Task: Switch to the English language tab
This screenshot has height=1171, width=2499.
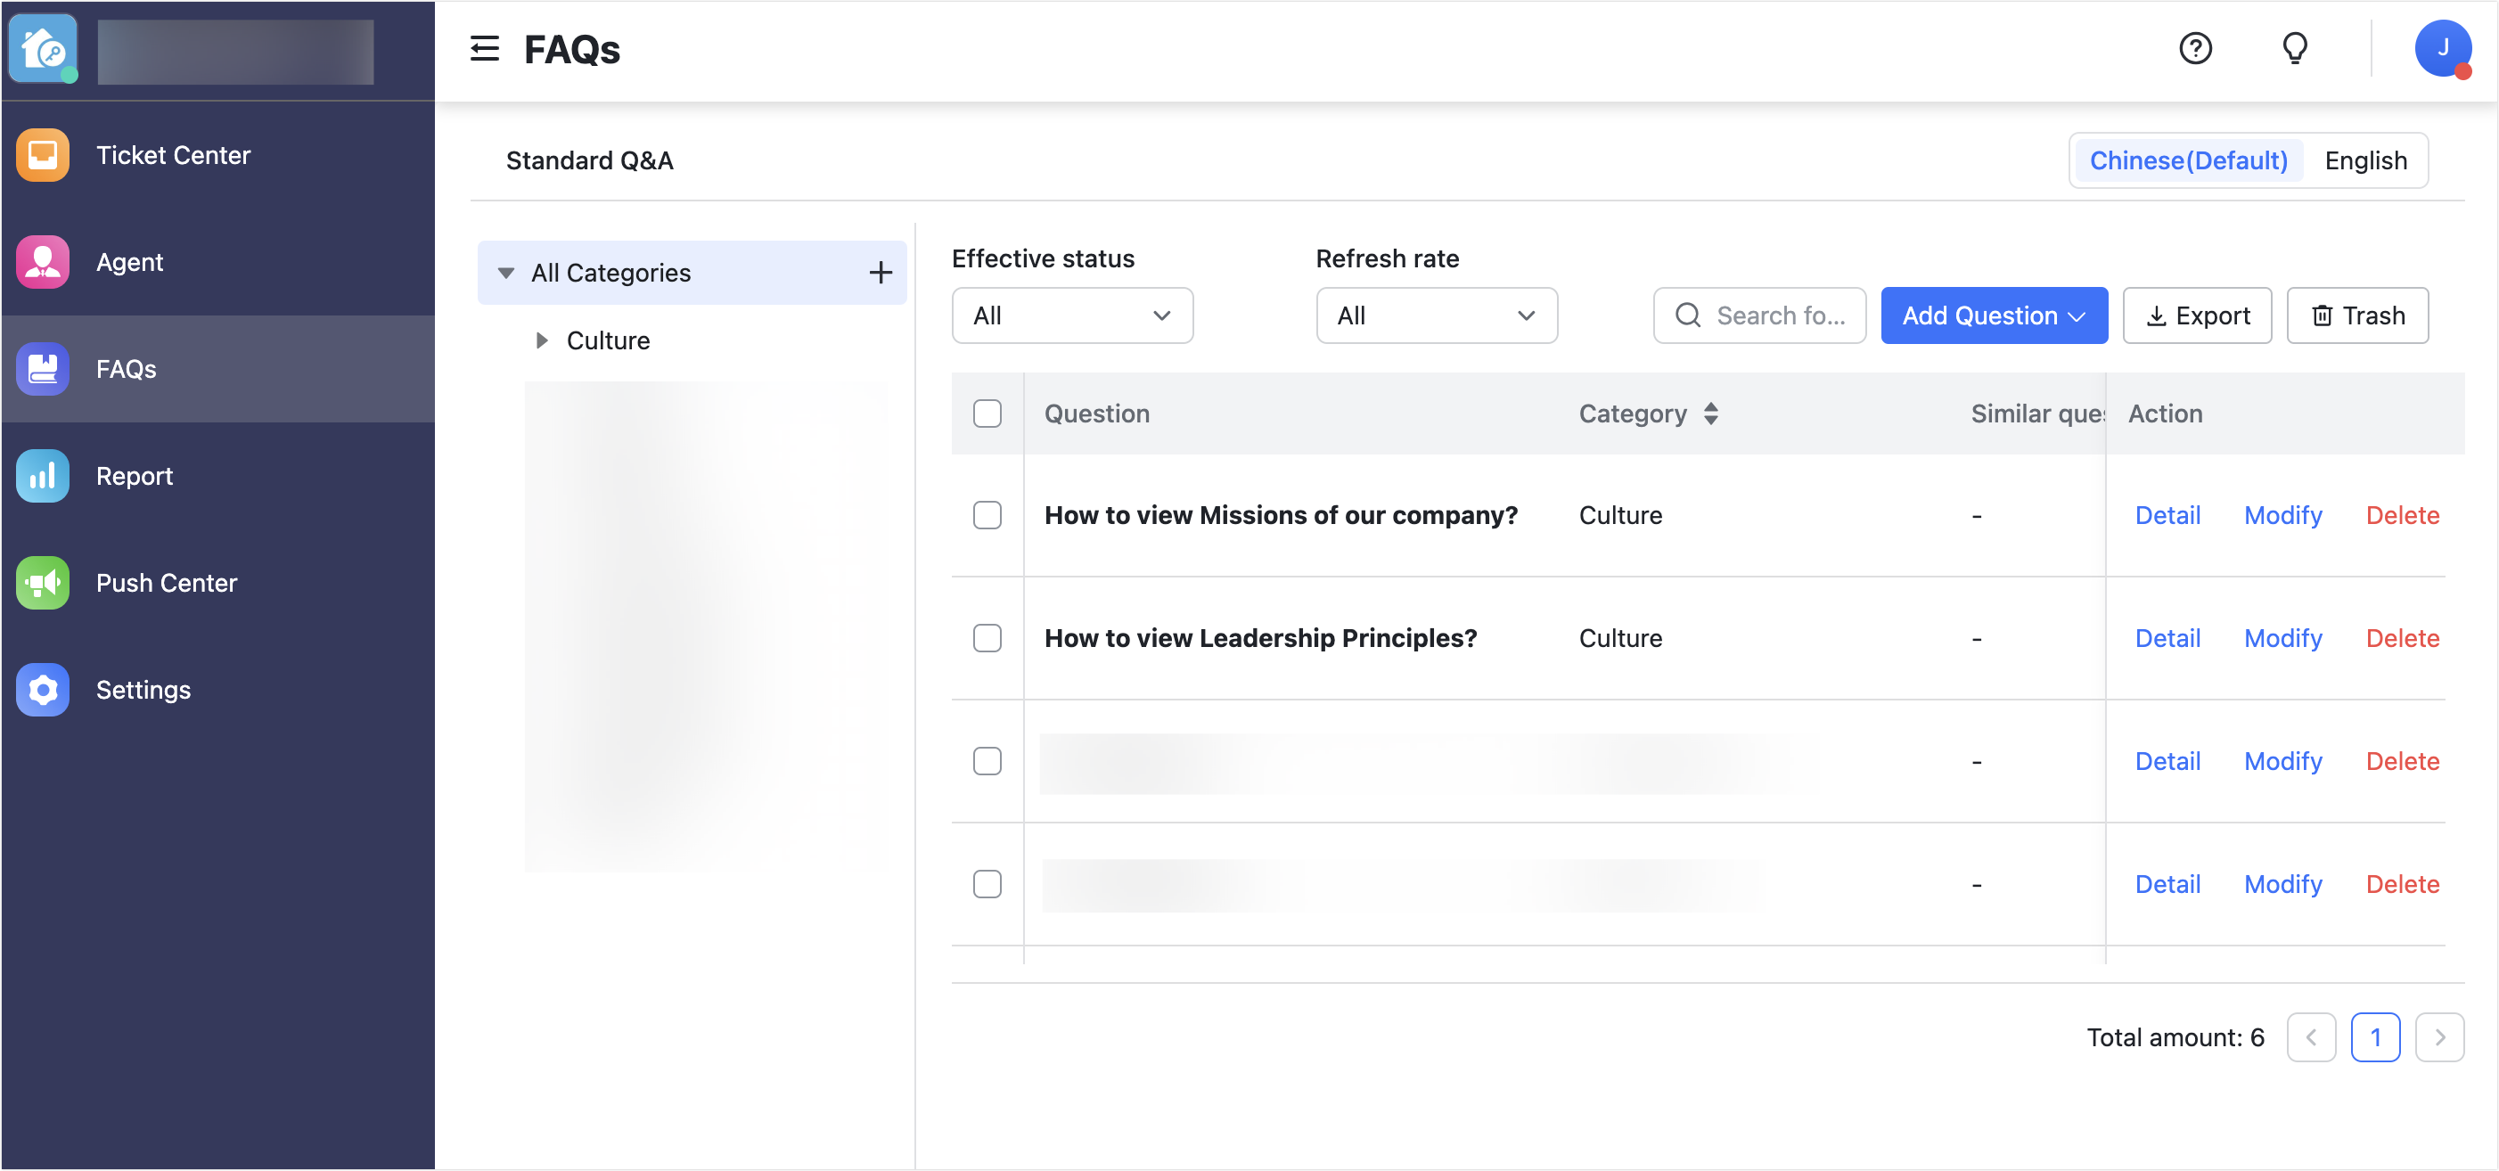Action: point(2364,160)
